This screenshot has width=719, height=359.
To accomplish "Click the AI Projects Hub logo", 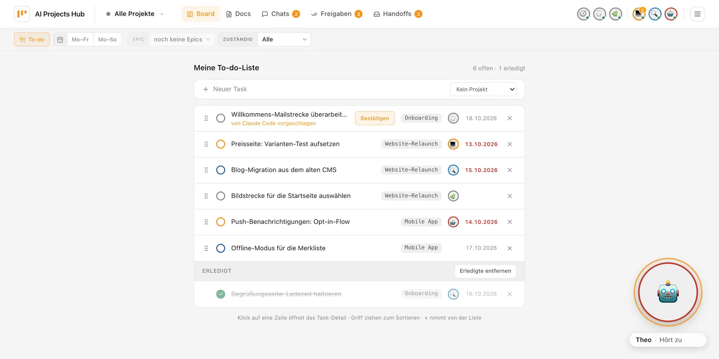I will 22,14.
